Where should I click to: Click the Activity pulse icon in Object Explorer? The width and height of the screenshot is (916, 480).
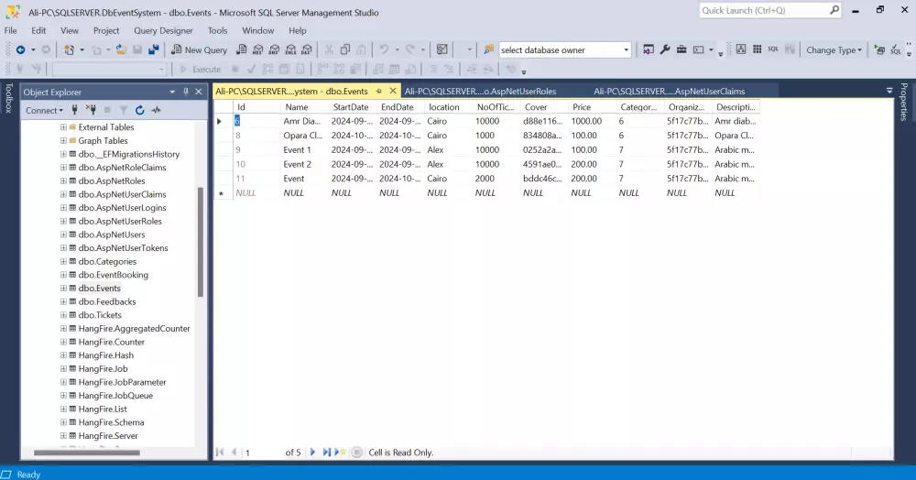coord(156,110)
